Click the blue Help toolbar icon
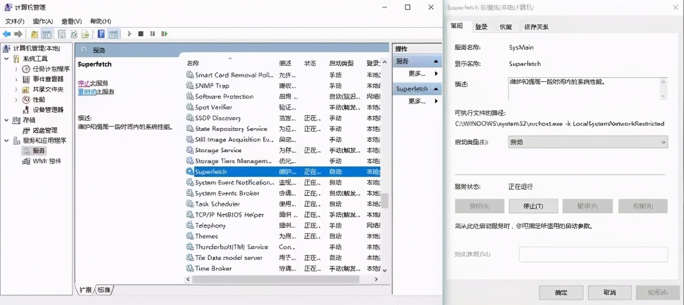 click(x=101, y=34)
